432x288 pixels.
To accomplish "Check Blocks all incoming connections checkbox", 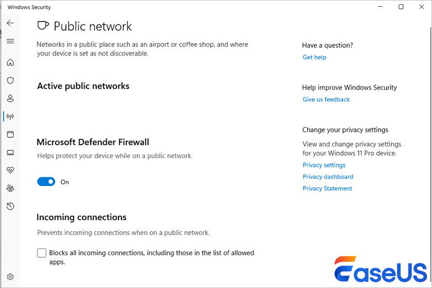I will [42, 253].
